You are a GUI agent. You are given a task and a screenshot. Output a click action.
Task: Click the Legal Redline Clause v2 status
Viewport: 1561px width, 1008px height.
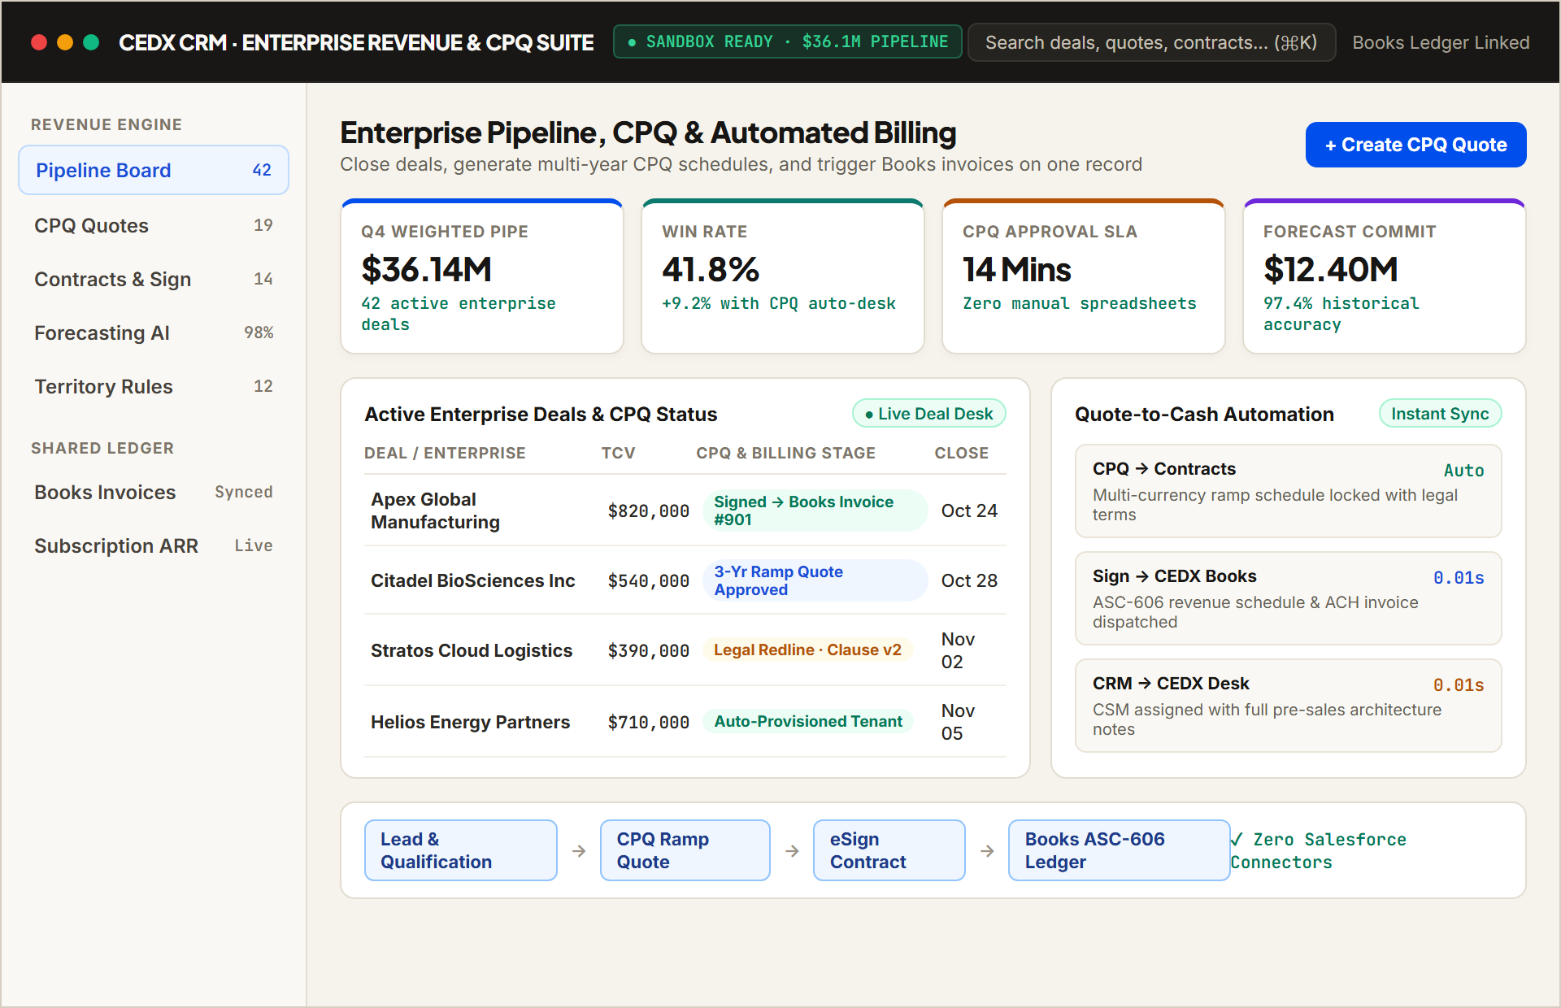tap(807, 650)
